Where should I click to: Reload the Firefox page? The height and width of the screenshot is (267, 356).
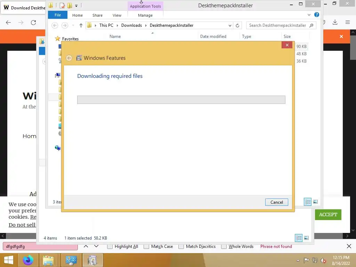point(33,23)
